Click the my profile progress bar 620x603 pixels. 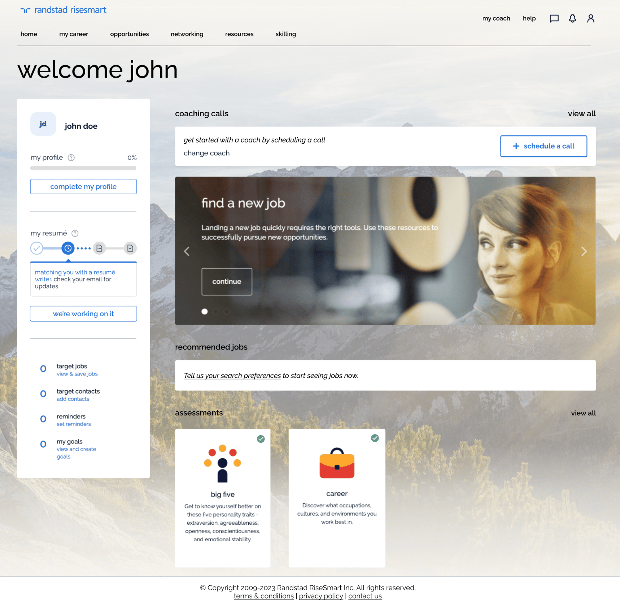[x=83, y=168]
